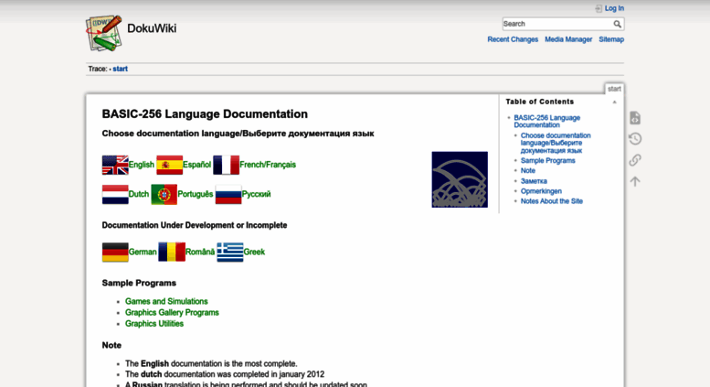Click 'BASIC-256 Language Documentation' page heading
The image size is (710, 387).
pos(205,113)
